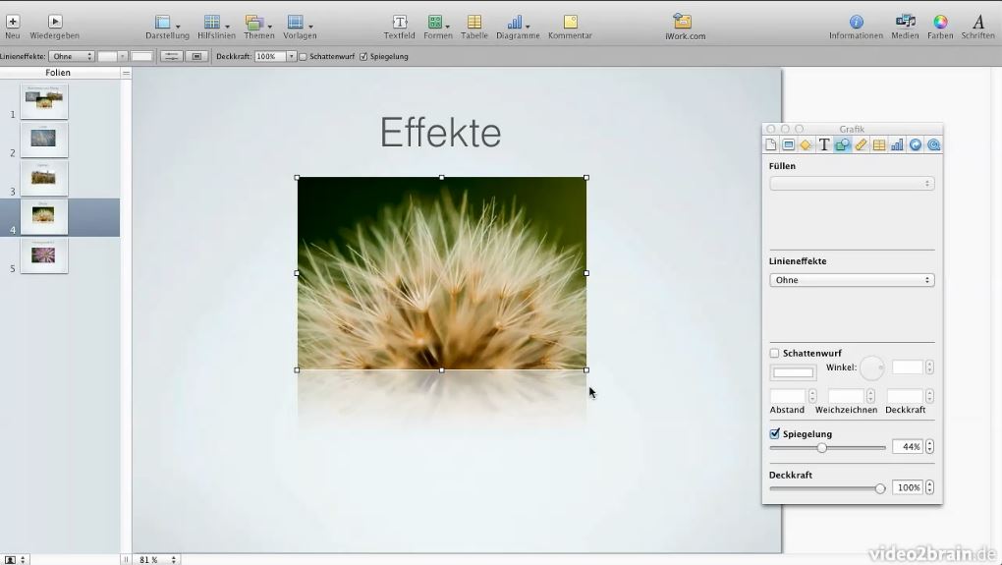Add a new slide with Neu button
1002x565 pixels.
(12, 27)
